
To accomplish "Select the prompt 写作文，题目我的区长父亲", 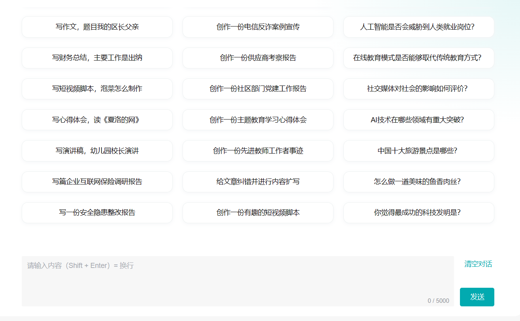I will point(97,27).
